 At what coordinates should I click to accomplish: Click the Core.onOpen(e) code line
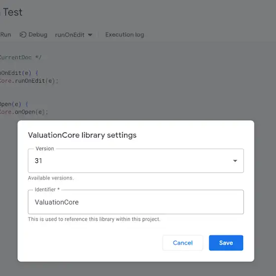click(24, 112)
